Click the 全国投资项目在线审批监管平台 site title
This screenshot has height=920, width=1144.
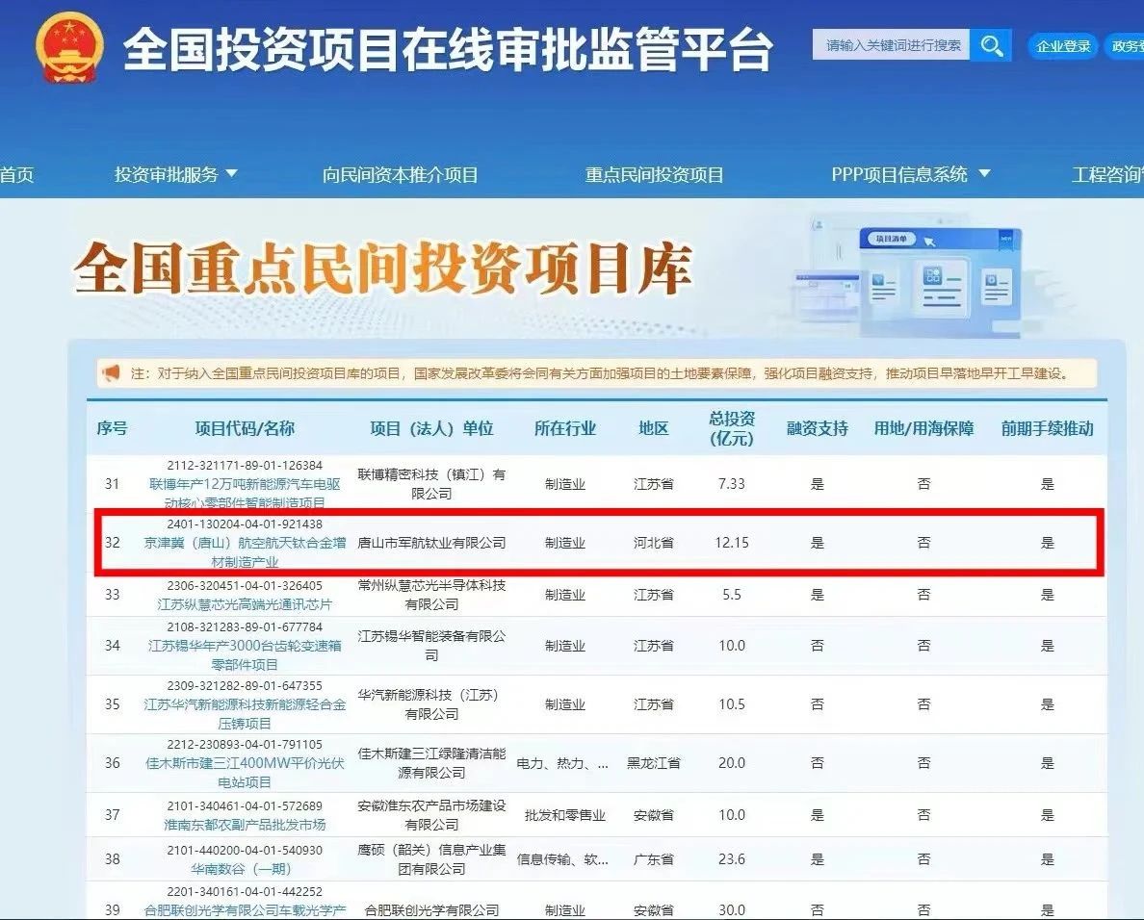[x=448, y=50]
